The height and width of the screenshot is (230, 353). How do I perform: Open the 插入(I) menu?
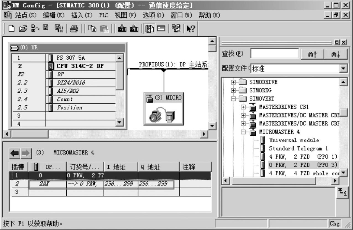pyautogui.click(x=82, y=15)
